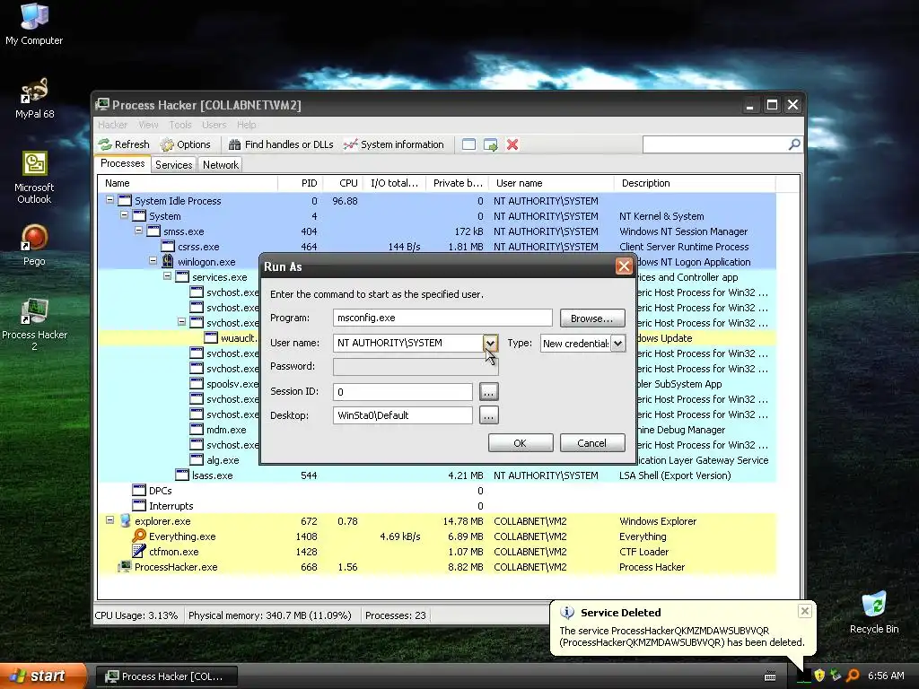Focus the process search box
The image size is (919, 689).
tap(715, 144)
